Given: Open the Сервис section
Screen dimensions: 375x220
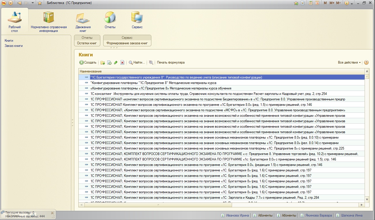Looking at the screenshot, I should tap(137, 20).
